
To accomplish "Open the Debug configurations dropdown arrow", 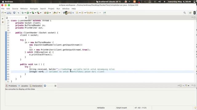I will point(25,13).
